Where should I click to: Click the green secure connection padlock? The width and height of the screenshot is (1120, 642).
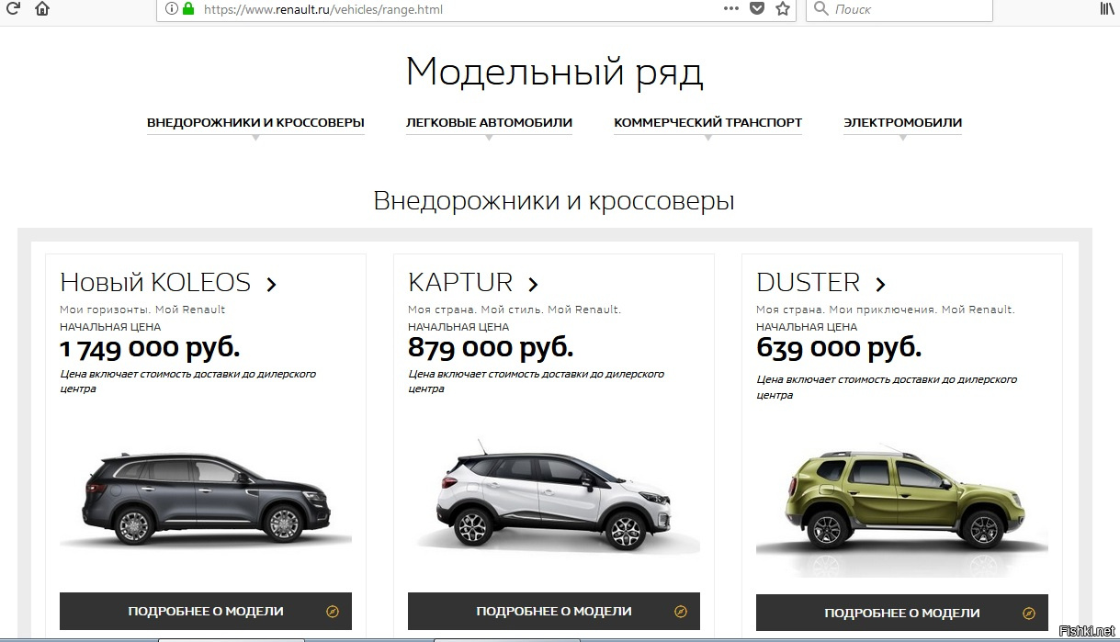188,9
